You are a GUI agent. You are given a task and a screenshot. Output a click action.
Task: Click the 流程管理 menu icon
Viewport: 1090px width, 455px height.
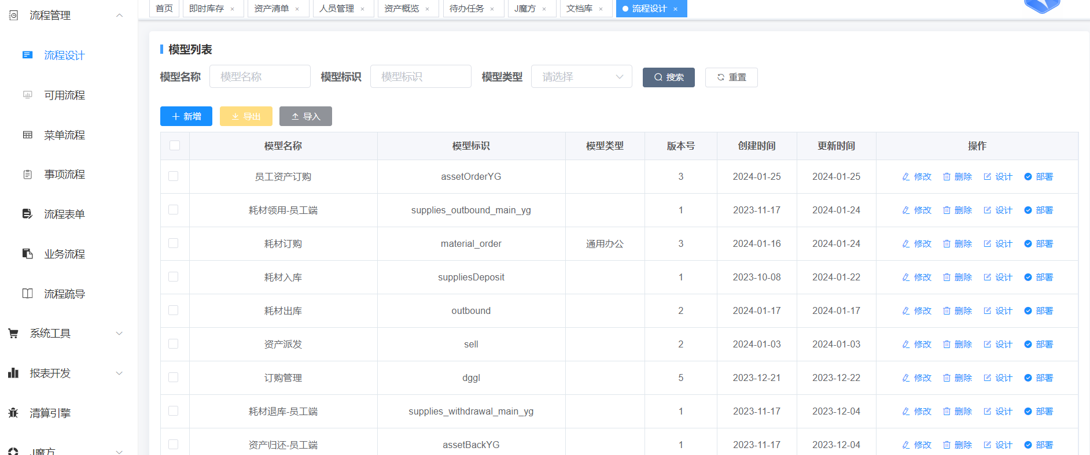[13, 16]
